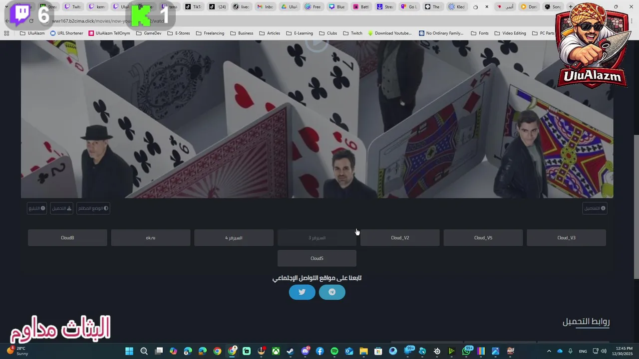
Task: Expand Articles bookmarks folder
Action: pyautogui.click(x=270, y=33)
